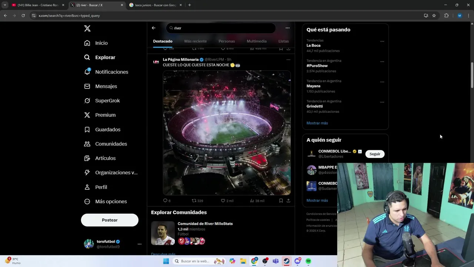Bookmark page with star icon

point(434,16)
